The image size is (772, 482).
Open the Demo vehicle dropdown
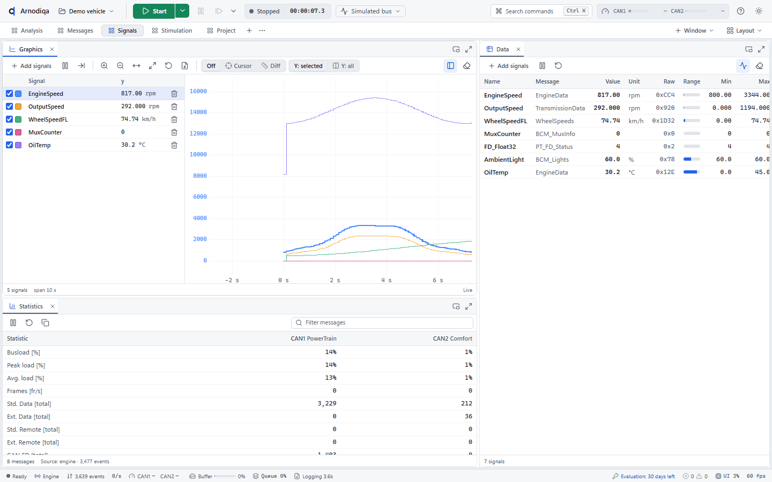[x=86, y=11]
